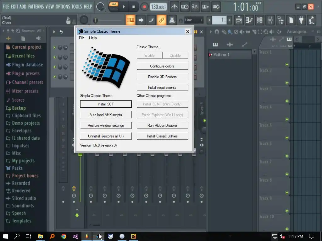Click Install Classic utilities button
Screen dimensions: 322x241
(x=162, y=136)
